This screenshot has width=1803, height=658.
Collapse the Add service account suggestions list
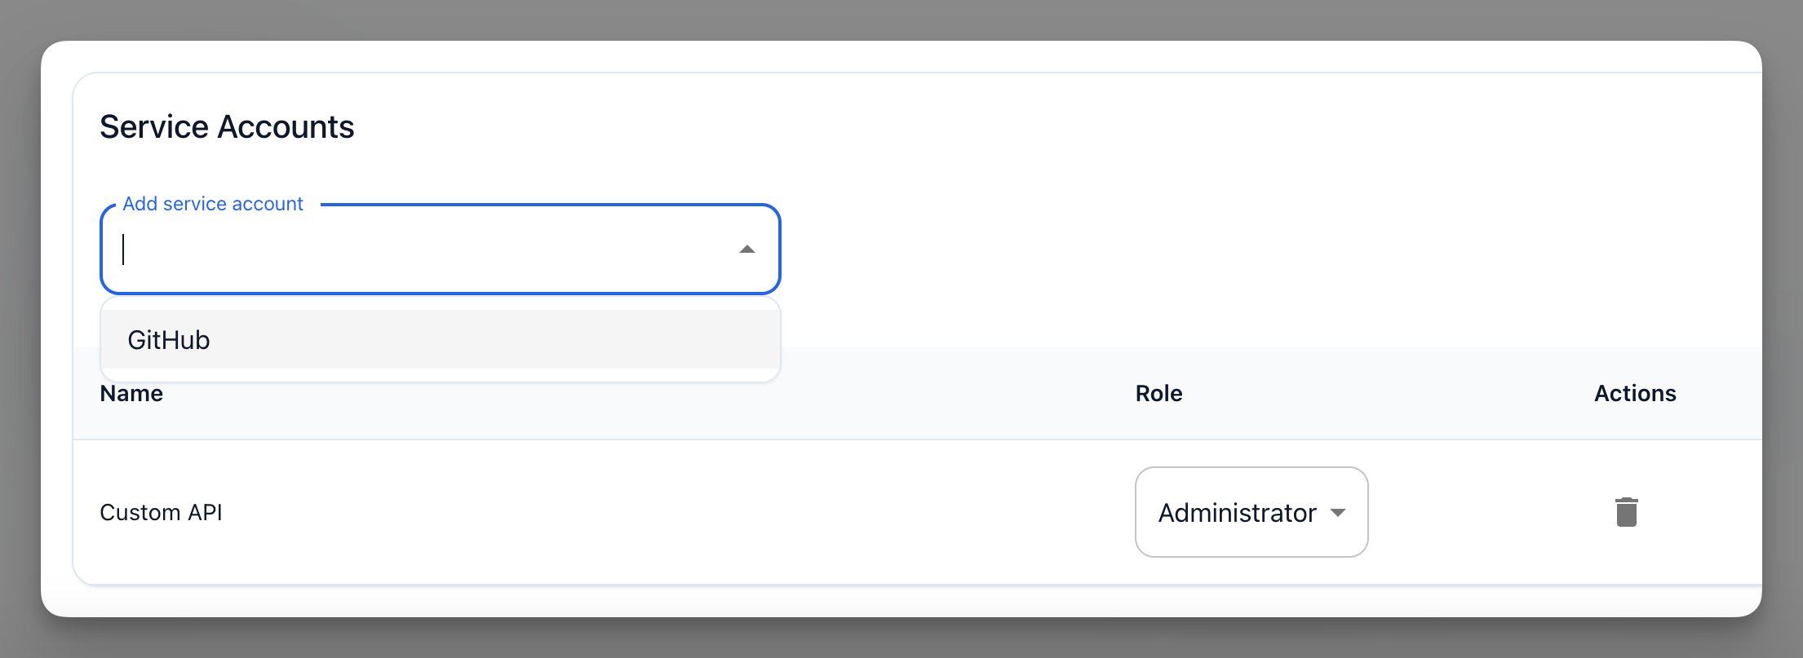[747, 250]
